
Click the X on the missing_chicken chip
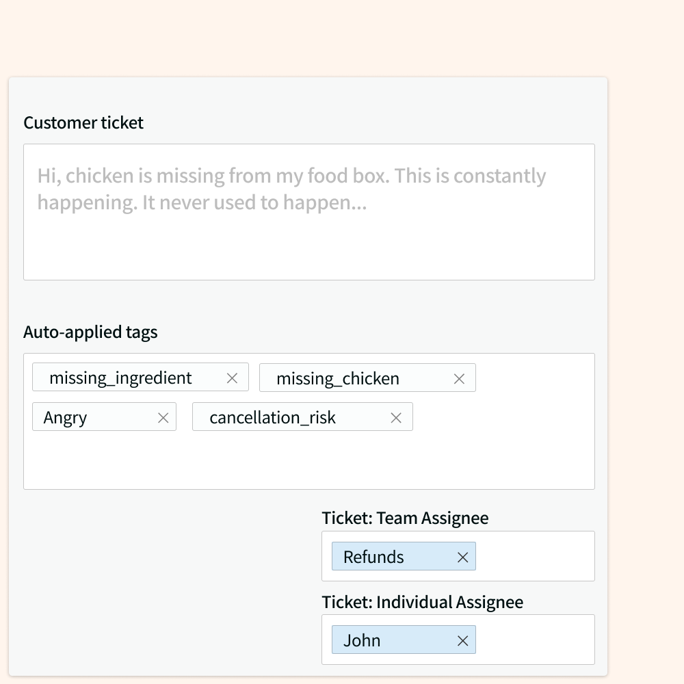(x=458, y=378)
